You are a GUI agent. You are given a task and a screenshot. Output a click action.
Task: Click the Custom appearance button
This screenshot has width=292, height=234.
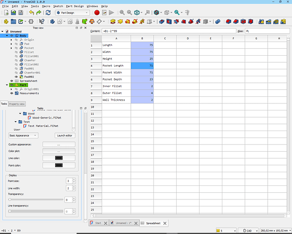coord(59,145)
